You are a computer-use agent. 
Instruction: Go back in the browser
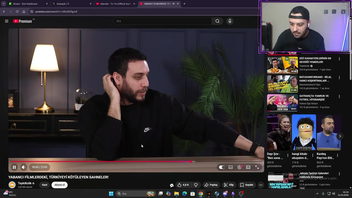tap(4, 12)
